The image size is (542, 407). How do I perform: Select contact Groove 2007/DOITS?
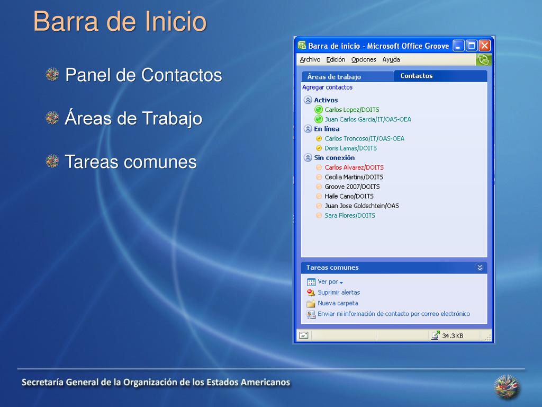[352, 187]
